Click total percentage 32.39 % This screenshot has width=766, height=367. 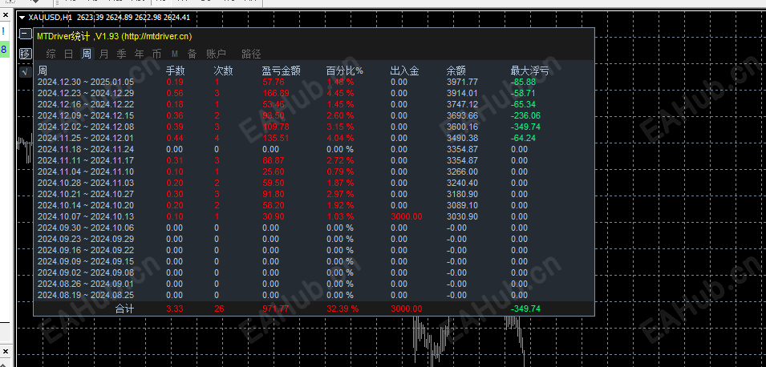click(342, 309)
